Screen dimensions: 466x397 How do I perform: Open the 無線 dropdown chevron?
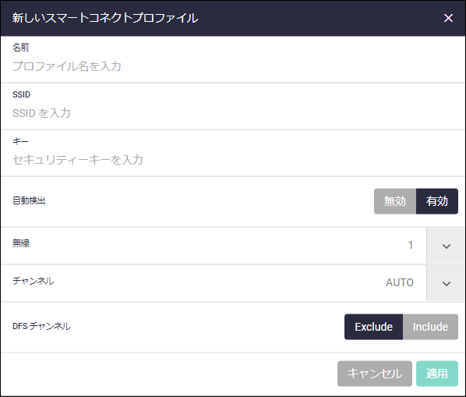(446, 246)
